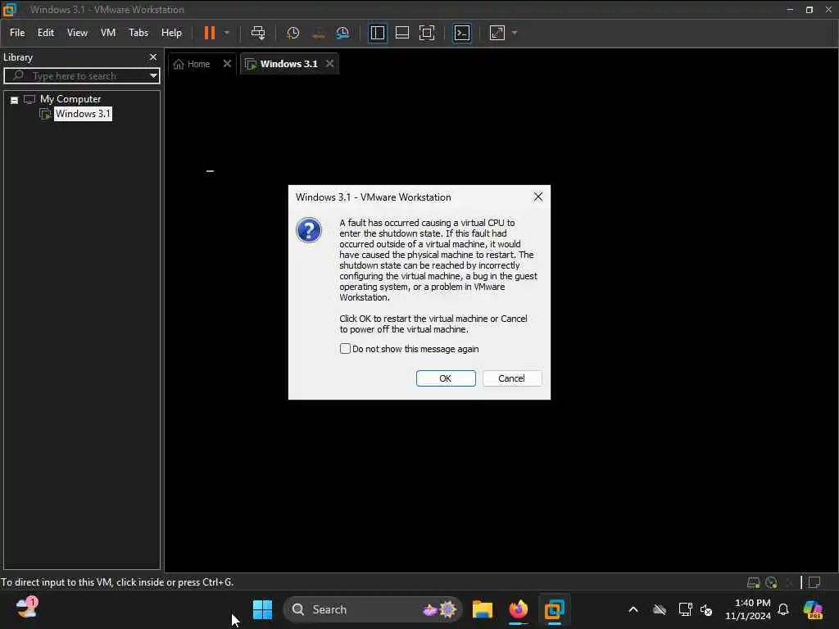Click OK to restart the virtual machine
Screen dimensions: 839x629
(446, 378)
